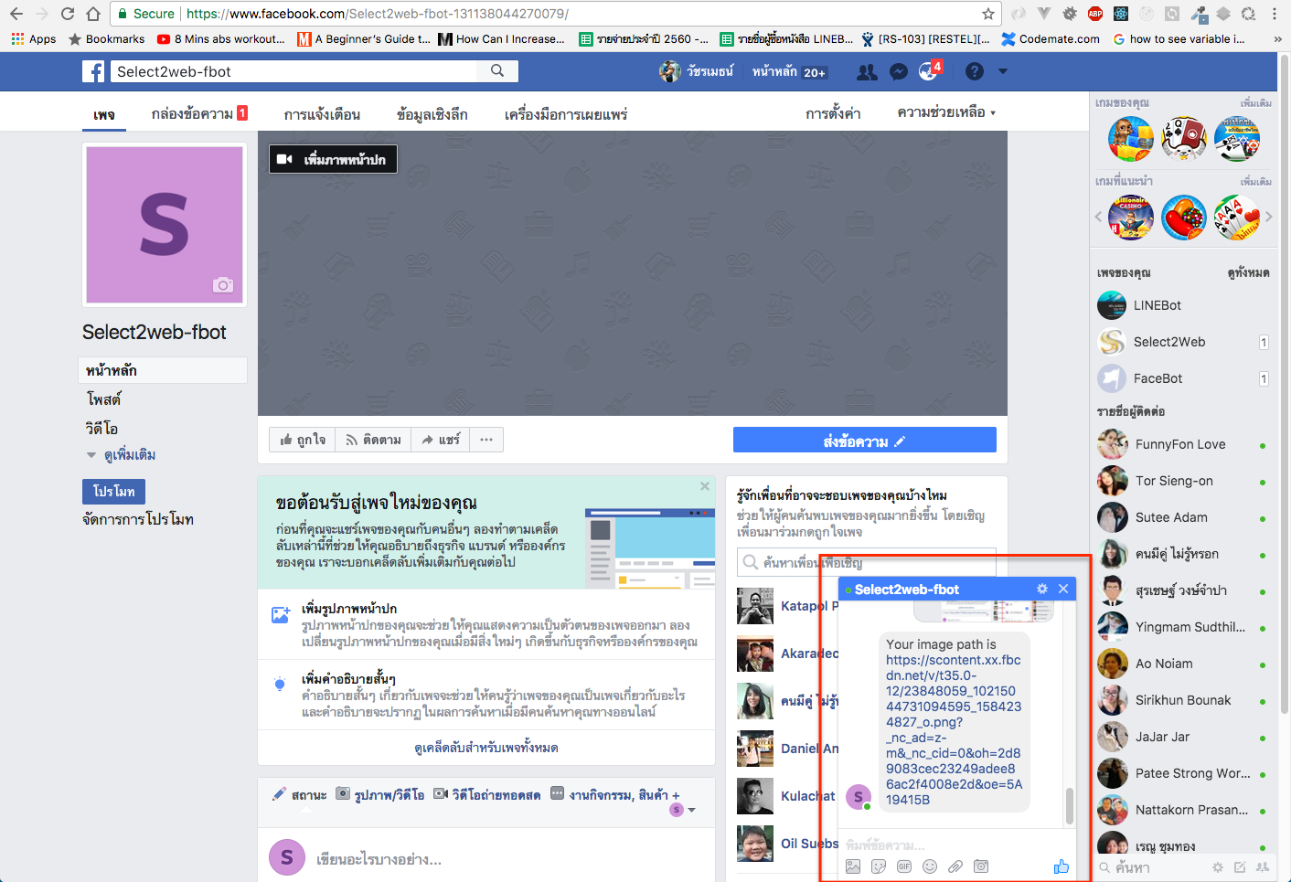
Task: Open notifications globe icon
Action: [929, 71]
